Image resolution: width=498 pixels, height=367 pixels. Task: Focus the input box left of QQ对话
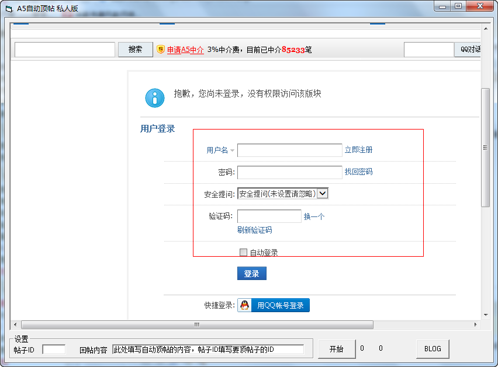click(x=429, y=50)
